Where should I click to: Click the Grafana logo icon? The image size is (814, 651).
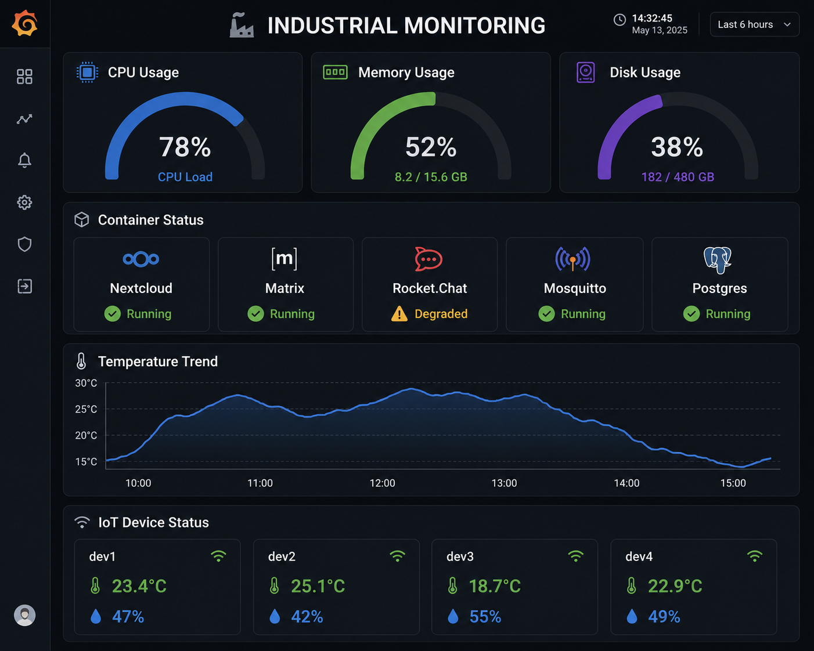[25, 23]
